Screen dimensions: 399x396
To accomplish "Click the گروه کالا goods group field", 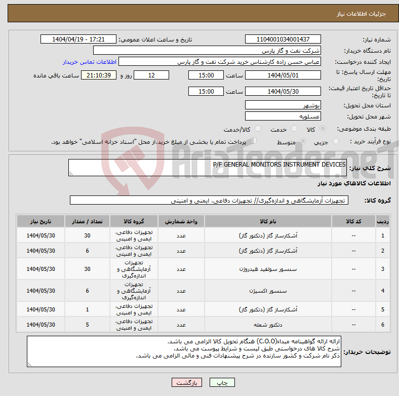I will (209, 200).
